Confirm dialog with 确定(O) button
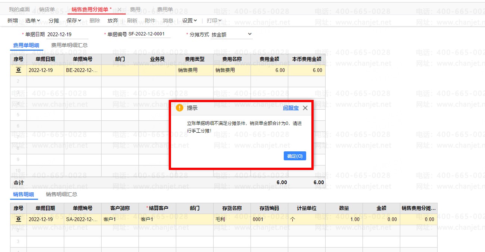 pyautogui.click(x=295, y=156)
